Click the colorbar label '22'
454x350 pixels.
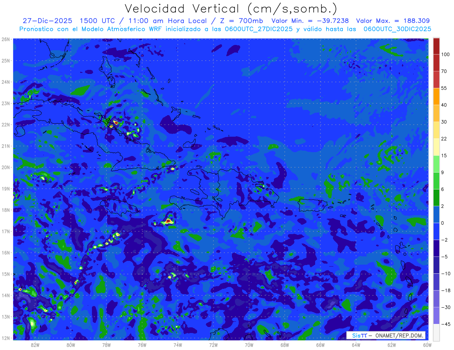click(x=444, y=139)
